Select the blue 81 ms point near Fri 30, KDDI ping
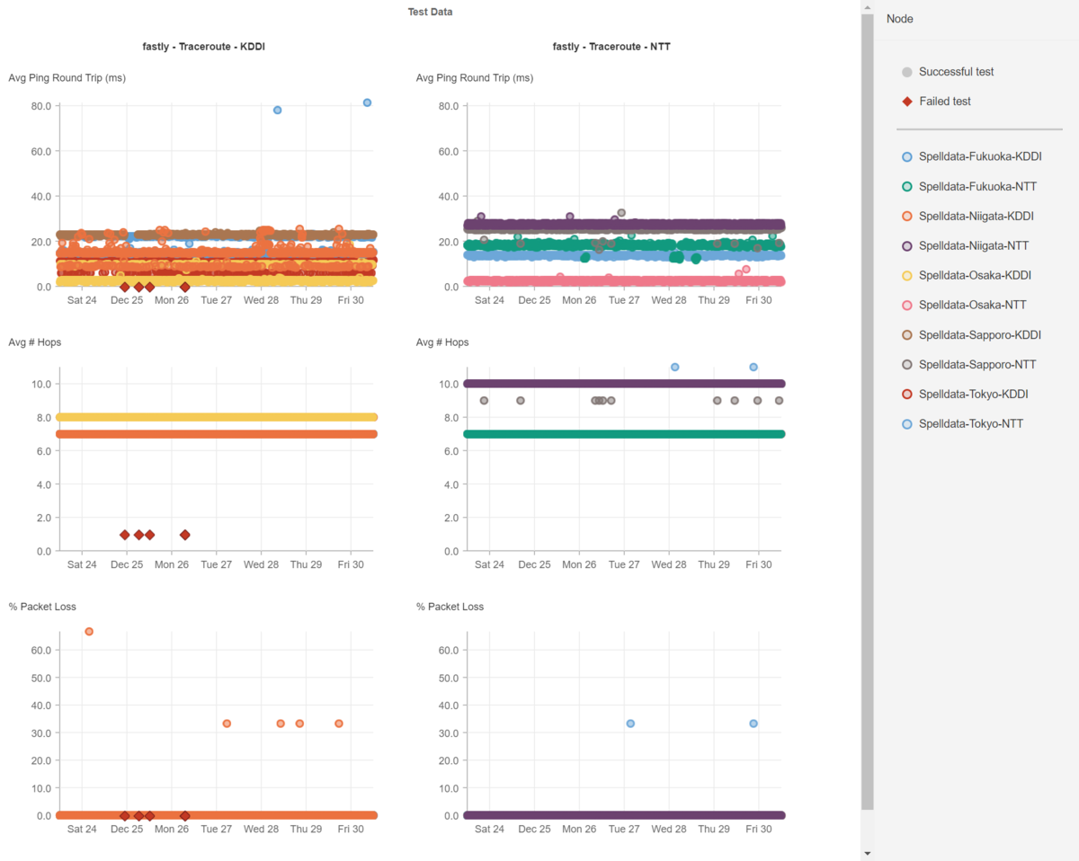The height and width of the screenshot is (861, 1079). [367, 102]
